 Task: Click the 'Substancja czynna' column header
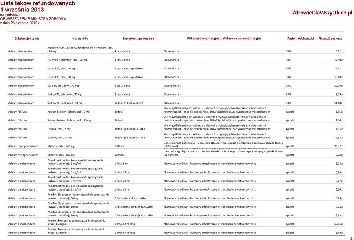click(x=27, y=38)
